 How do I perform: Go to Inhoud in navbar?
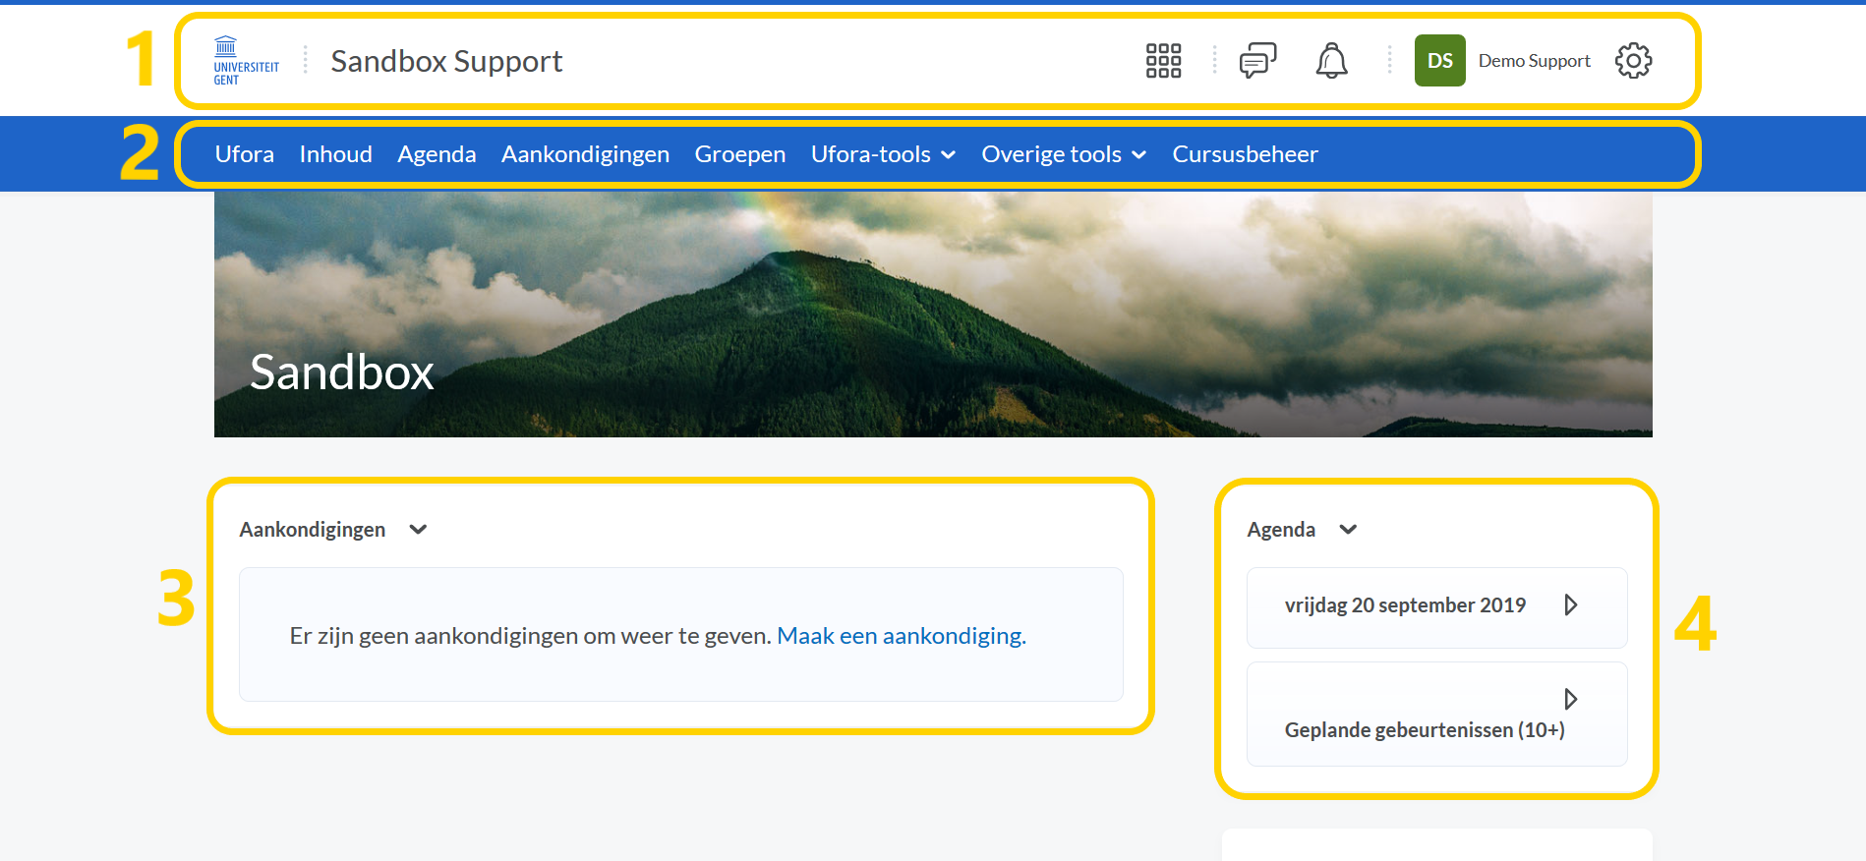click(335, 154)
